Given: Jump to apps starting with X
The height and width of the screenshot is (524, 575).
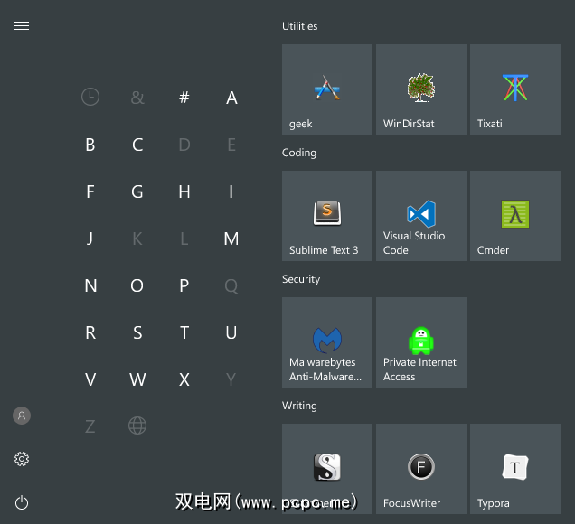Looking at the screenshot, I should [x=184, y=379].
